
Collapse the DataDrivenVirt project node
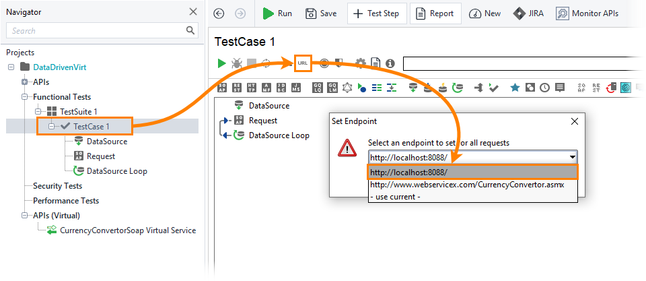pyautogui.click(x=11, y=67)
